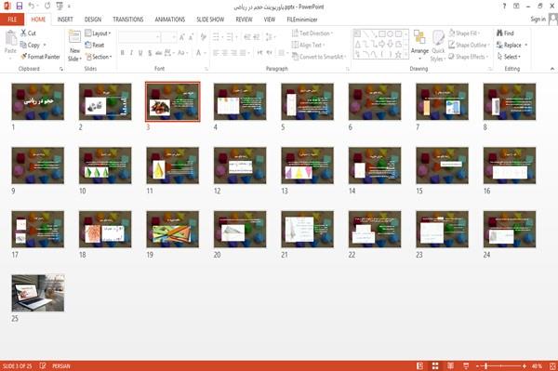Click the zoom slider handle
558x371 pixels.
tap(485, 365)
